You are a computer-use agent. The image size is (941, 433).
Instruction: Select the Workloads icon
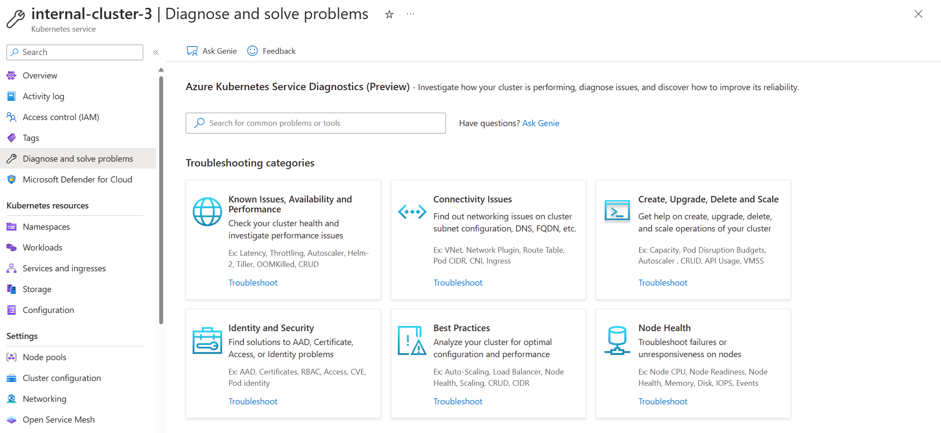pos(12,247)
